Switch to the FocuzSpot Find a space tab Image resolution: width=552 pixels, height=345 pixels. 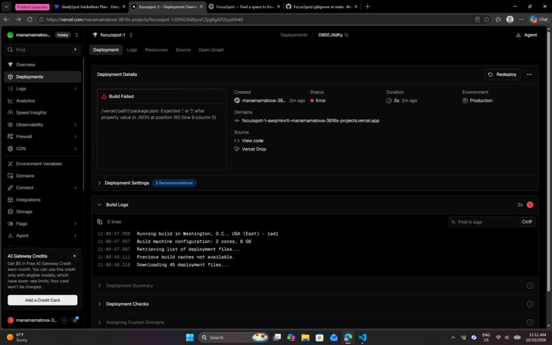point(244,7)
